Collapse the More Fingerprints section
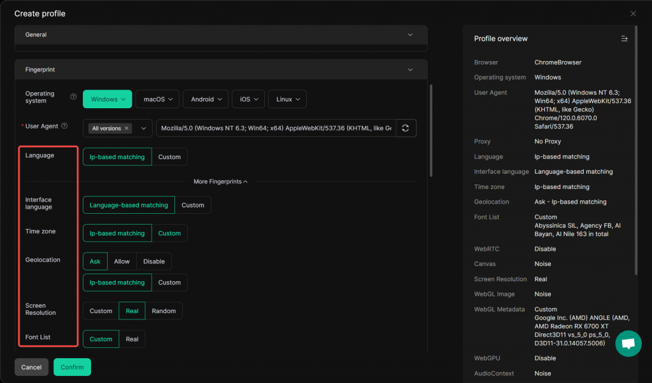This screenshot has width=652, height=383. coord(220,181)
